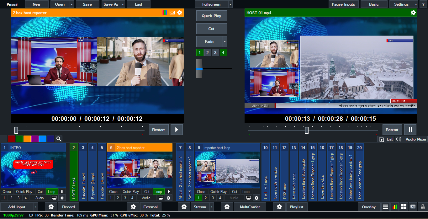Expand the Add Input dropdown arrow
Screen dimensions: 428x219
(36, 207)
